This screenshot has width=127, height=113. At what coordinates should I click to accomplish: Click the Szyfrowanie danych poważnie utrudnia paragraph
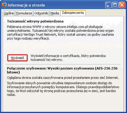[x=63, y=89]
